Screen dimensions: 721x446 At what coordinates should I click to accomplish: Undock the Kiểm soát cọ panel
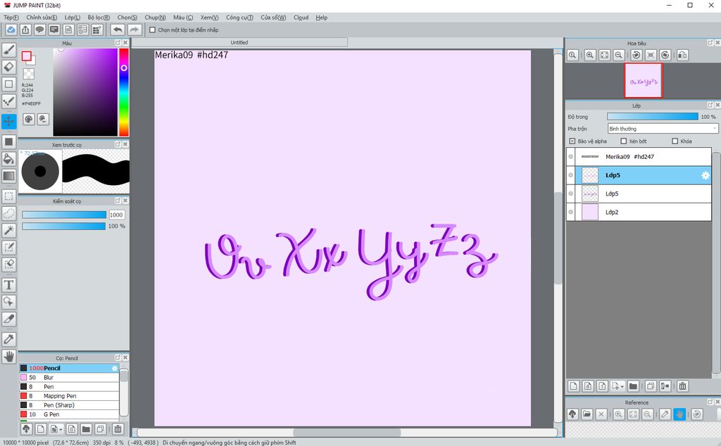click(118, 200)
